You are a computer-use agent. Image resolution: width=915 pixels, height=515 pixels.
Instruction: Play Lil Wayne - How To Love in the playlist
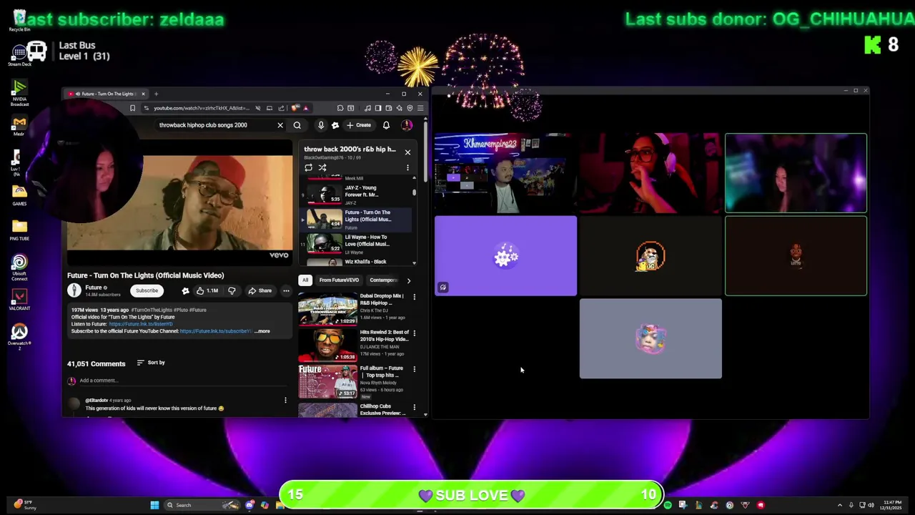click(357, 243)
